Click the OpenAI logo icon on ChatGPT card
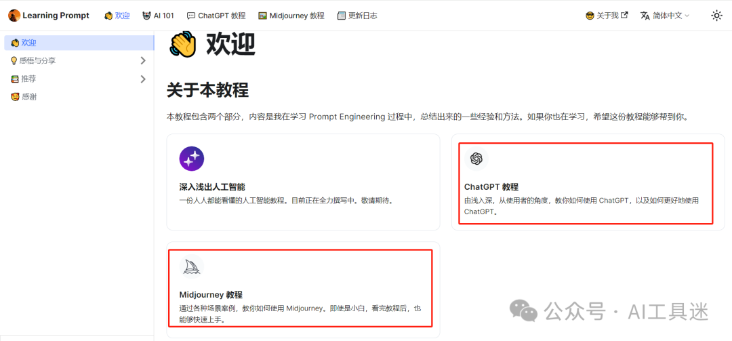 [476, 159]
